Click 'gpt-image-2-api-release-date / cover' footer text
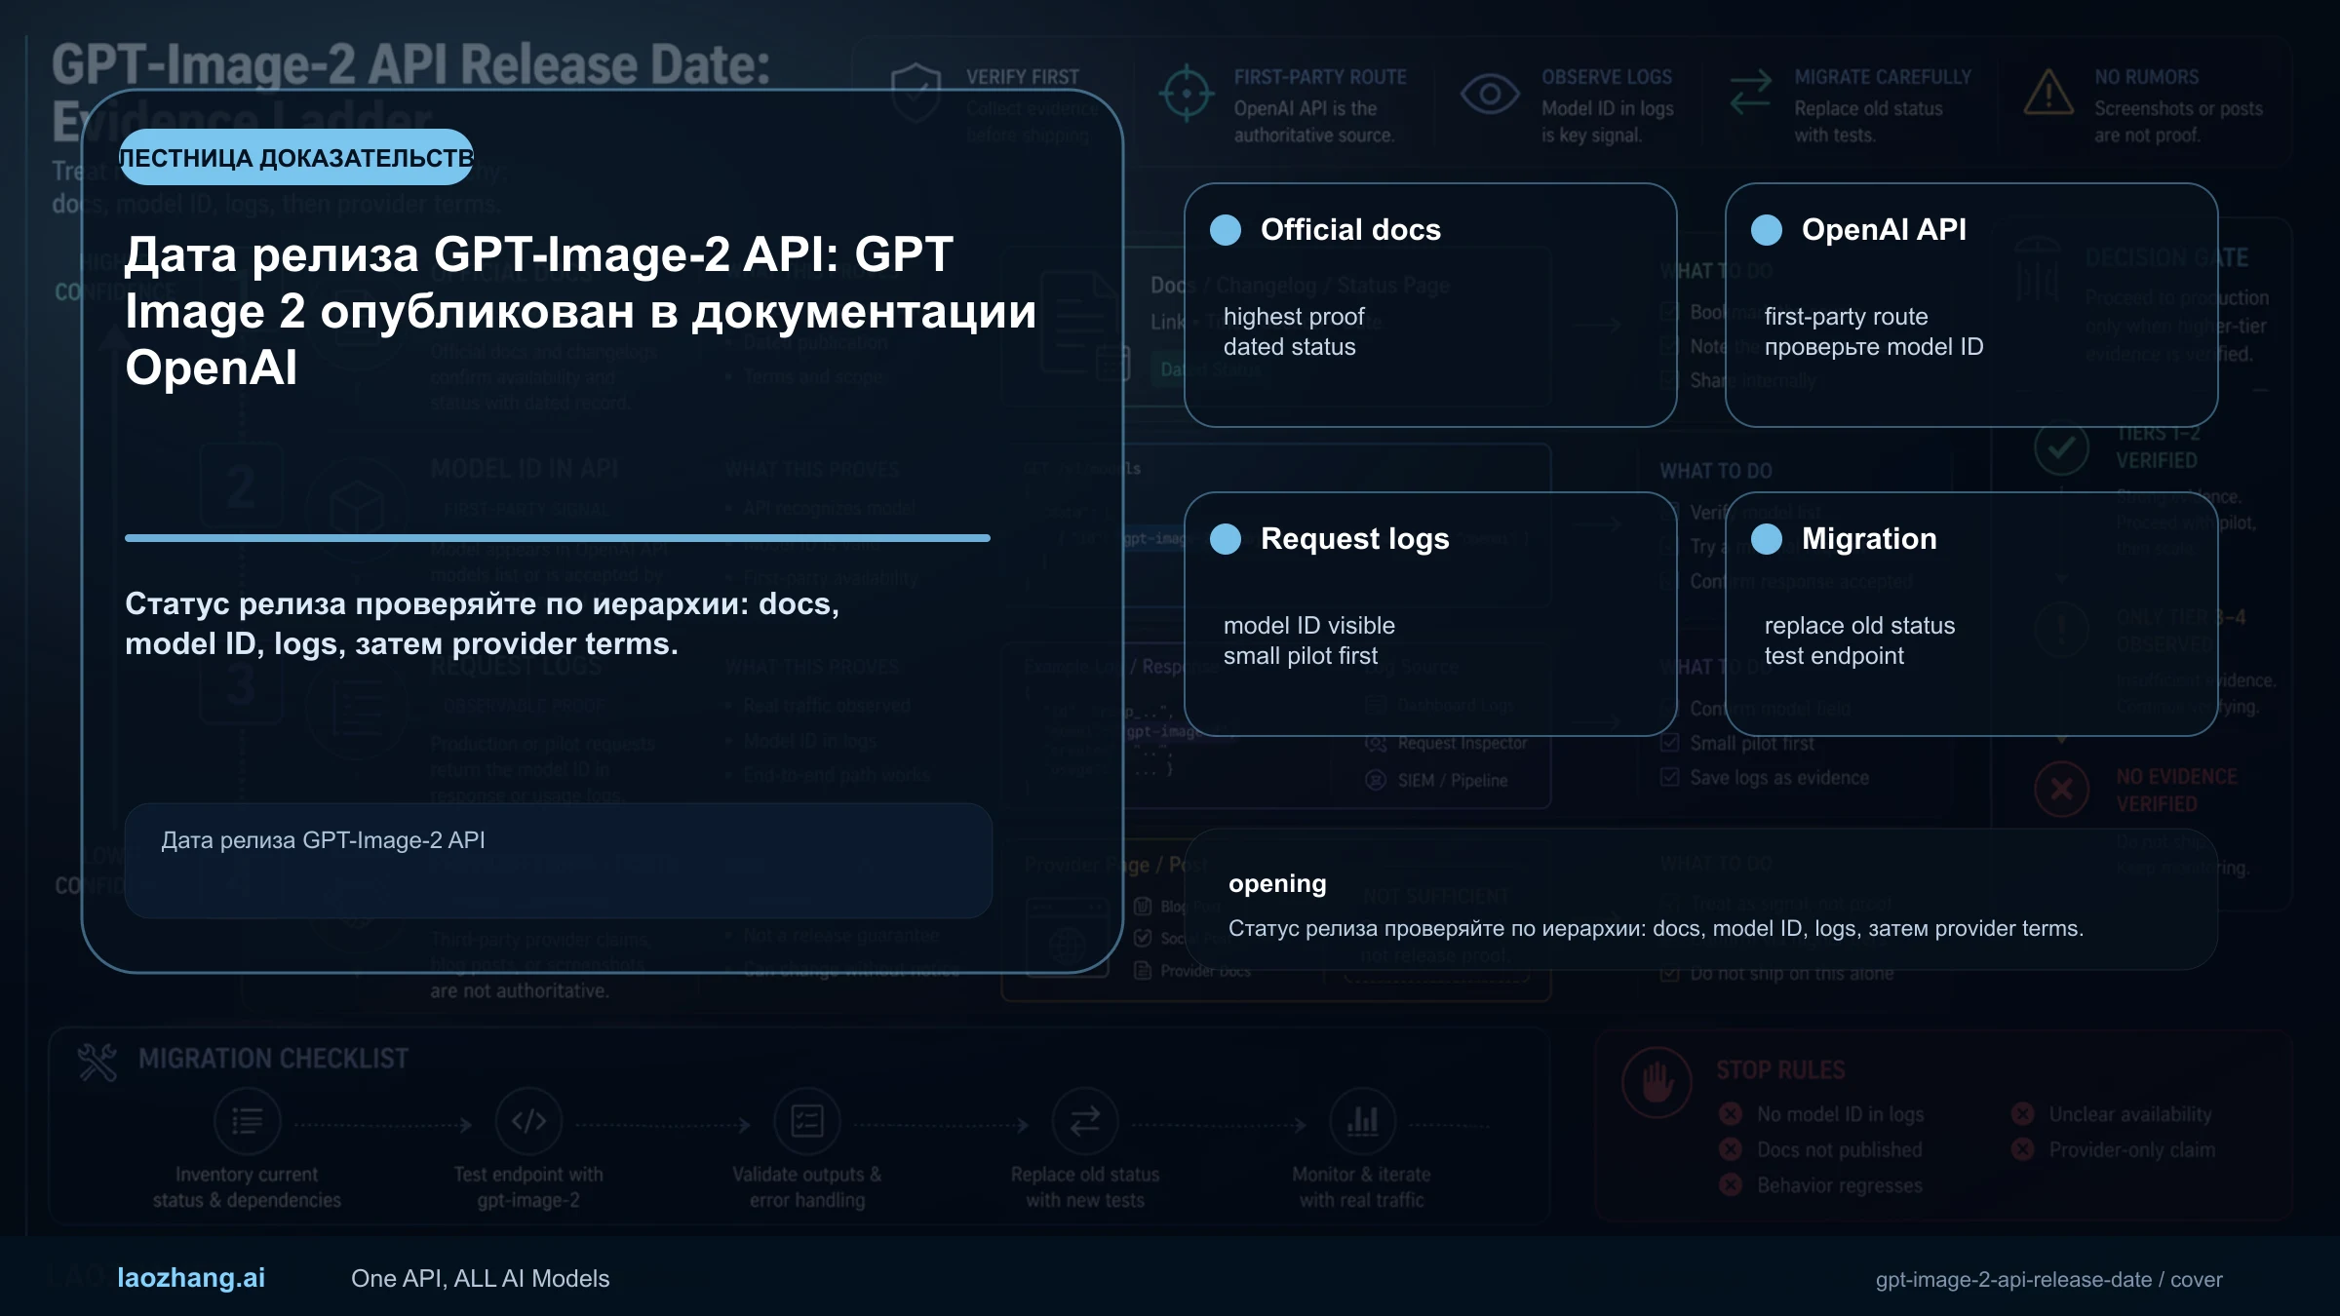This screenshot has height=1316, width=2340. tap(2048, 1280)
